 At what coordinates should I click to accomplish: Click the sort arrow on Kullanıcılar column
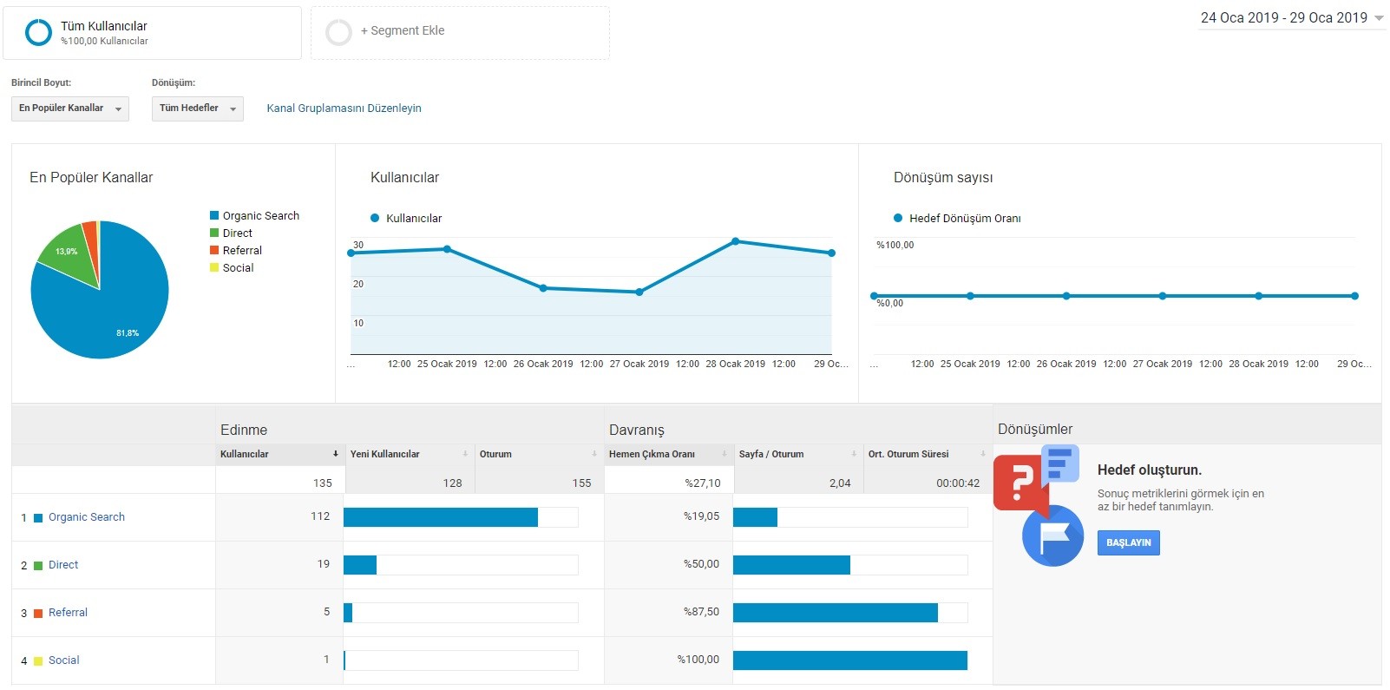tap(336, 454)
